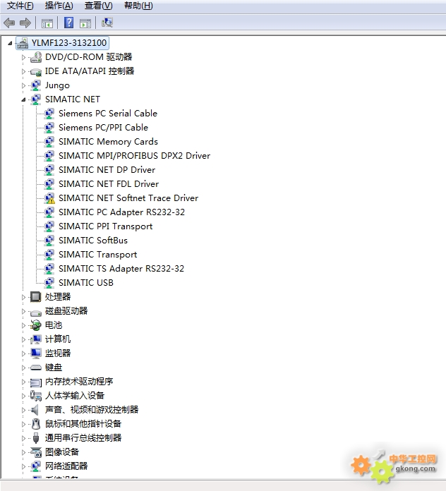Click the 网络适配器 network adapter icon

36,466
